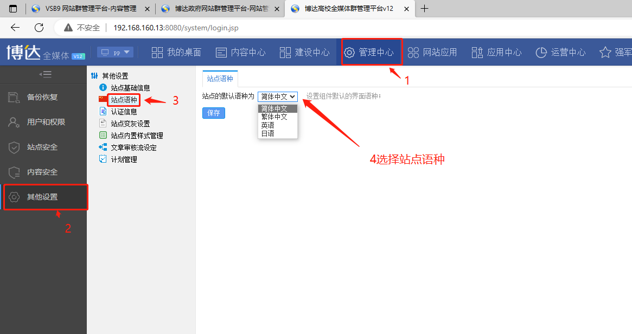Open 站点安全 in sidebar

click(43, 147)
